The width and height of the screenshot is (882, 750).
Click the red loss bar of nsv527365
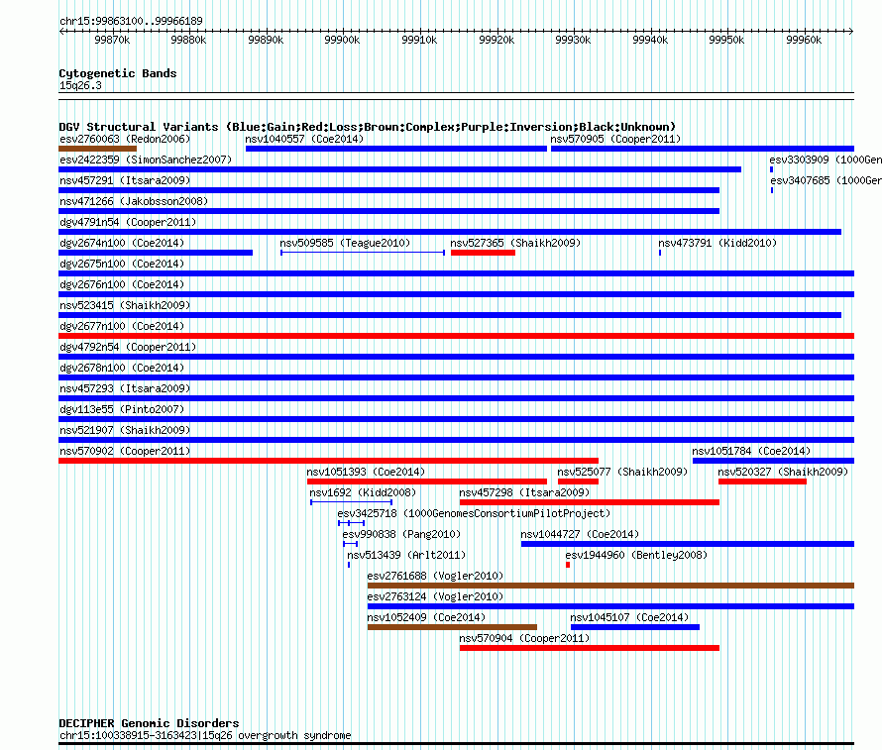pos(483,253)
